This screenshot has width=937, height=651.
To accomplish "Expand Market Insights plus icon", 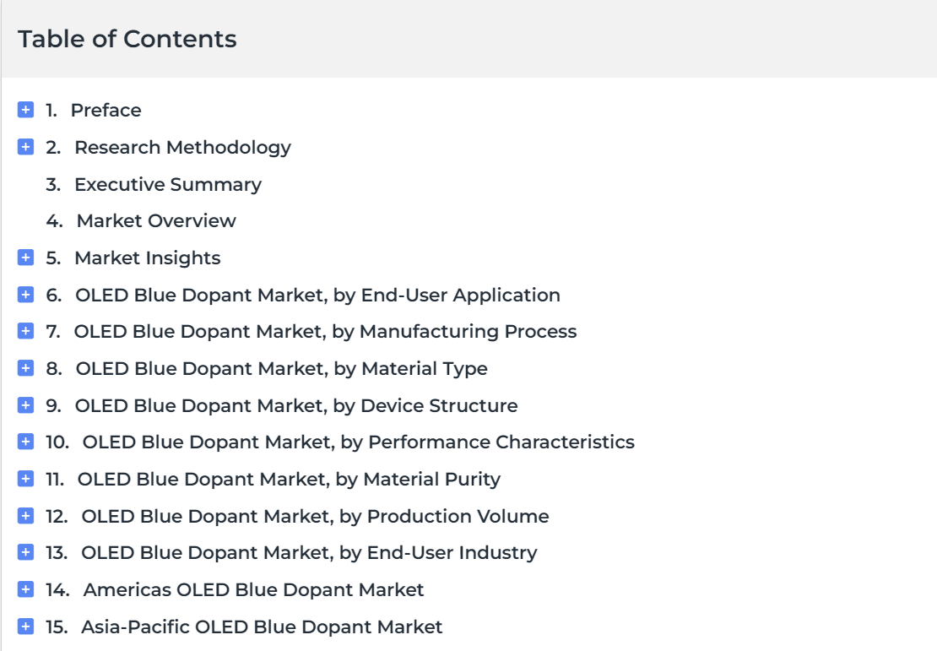I will (26, 258).
